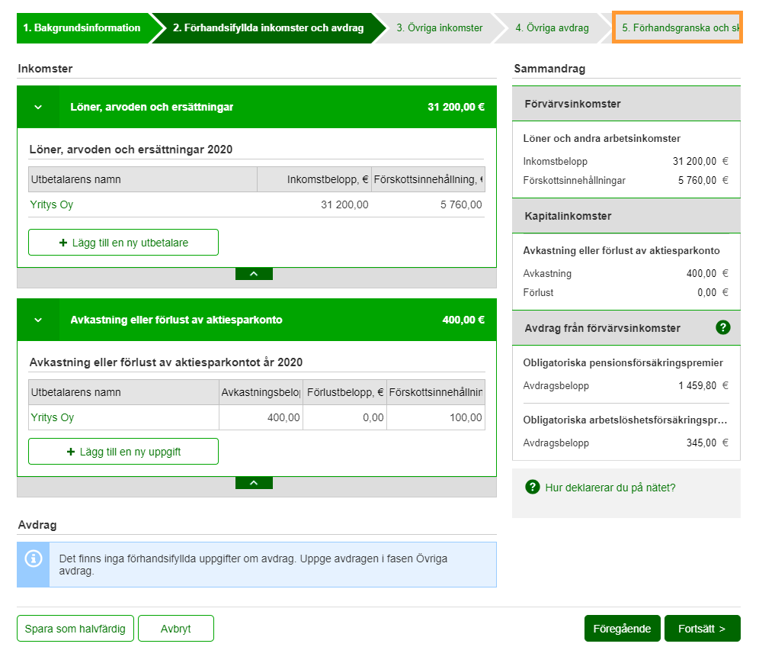Image resolution: width=759 pixels, height=647 pixels.
Task: Collapse Avkastning eller förlust av aktiesparkonto header
Action: click(38, 320)
